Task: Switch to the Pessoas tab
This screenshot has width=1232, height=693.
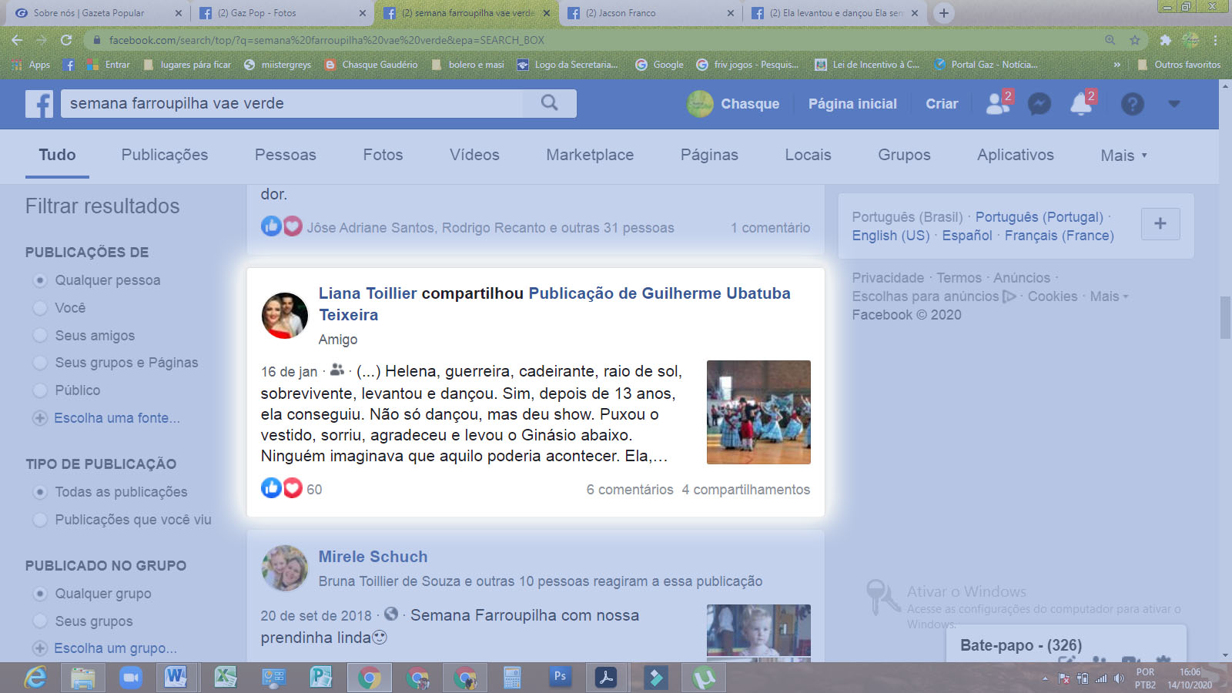Action: 286,155
